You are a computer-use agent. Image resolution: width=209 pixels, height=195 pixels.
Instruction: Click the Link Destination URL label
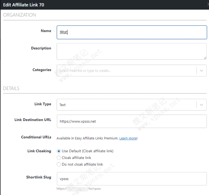click(x=33, y=120)
